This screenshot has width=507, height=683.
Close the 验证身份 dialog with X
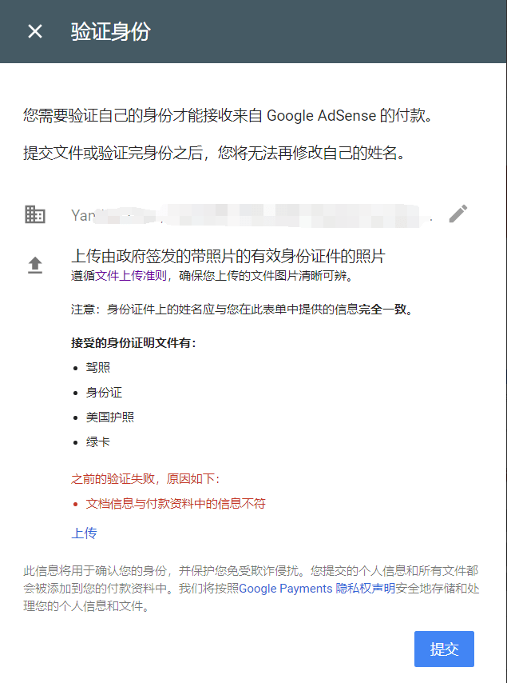click(35, 31)
